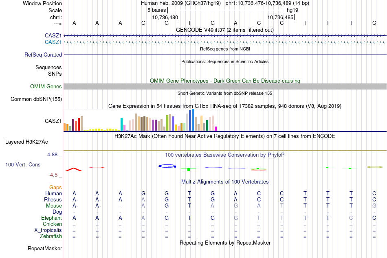Click the tallest blue GTEx expression bar
387x258 pixels.
(193, 120)
